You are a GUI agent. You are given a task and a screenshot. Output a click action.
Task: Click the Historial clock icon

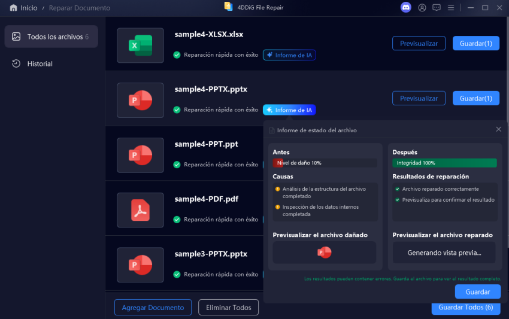click(x=16, y=63)
